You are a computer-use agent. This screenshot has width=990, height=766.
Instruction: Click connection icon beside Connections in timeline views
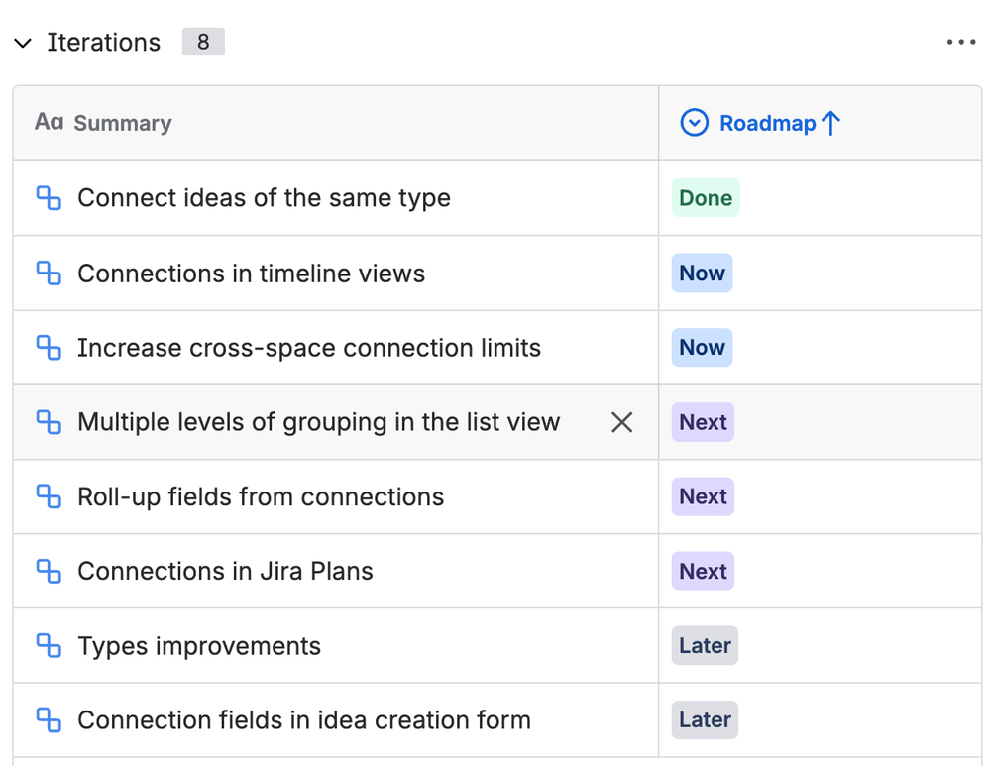coord(49,274)
